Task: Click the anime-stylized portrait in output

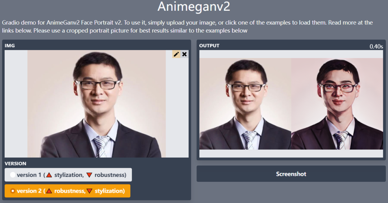Action: pos(337,104)
